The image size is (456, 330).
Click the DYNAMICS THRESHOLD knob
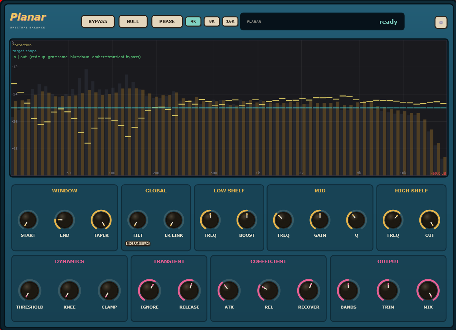[x=30, y=290]
